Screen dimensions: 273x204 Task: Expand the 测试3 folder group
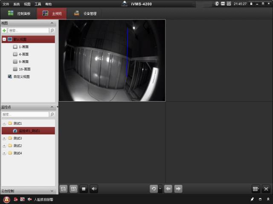click(x=4, y=138)
